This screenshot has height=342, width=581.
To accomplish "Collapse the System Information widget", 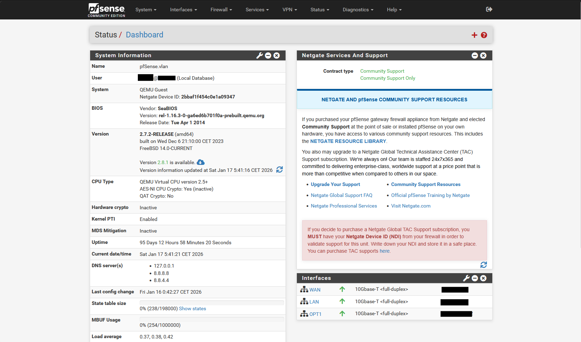I will (x=268, y=55).
